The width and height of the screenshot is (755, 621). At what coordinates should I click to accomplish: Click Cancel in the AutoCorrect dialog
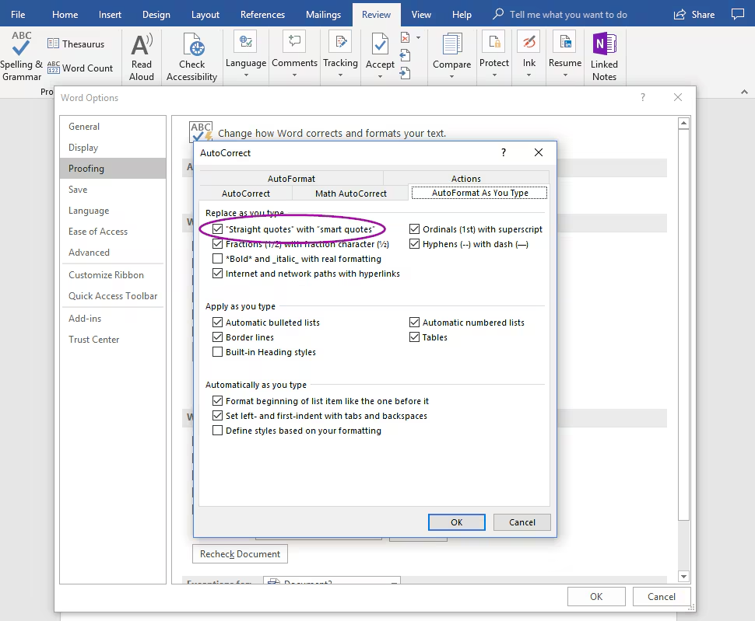522,522
